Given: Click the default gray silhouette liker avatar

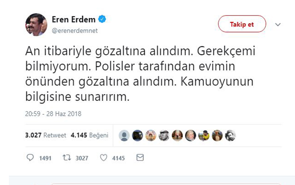Looking at the screenshot, I should pos(124,135).
